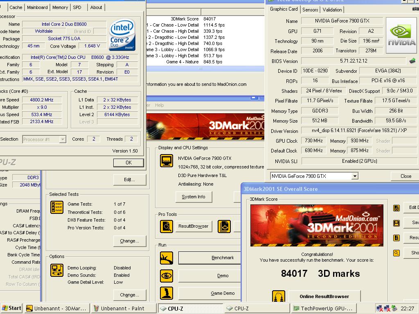Open System Info
419x314 pixels.
pyautogui.click(x=194, y=197)
